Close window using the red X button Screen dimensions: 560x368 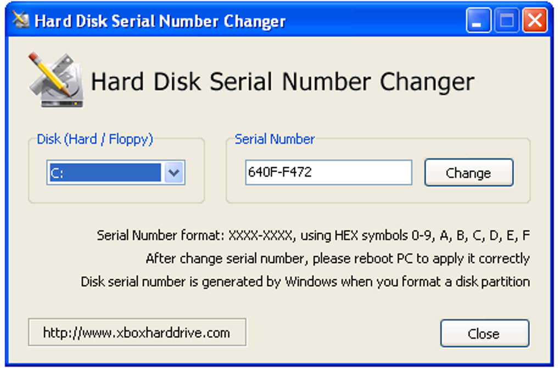pos(534,22)
